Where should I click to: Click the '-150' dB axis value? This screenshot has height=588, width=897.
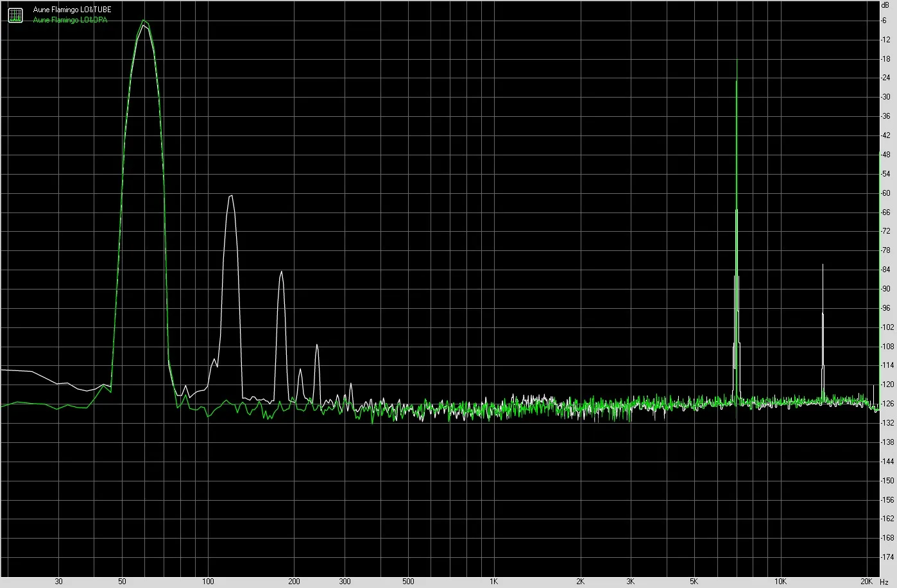[x=887, y=481]
